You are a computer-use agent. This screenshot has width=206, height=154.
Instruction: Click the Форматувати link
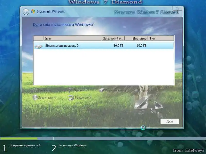pos(115,90)
